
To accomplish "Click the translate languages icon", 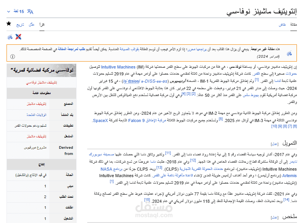I will coord(30,11).
